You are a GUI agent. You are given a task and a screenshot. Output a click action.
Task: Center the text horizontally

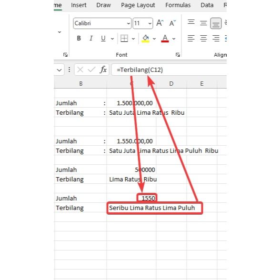(203, 39)
